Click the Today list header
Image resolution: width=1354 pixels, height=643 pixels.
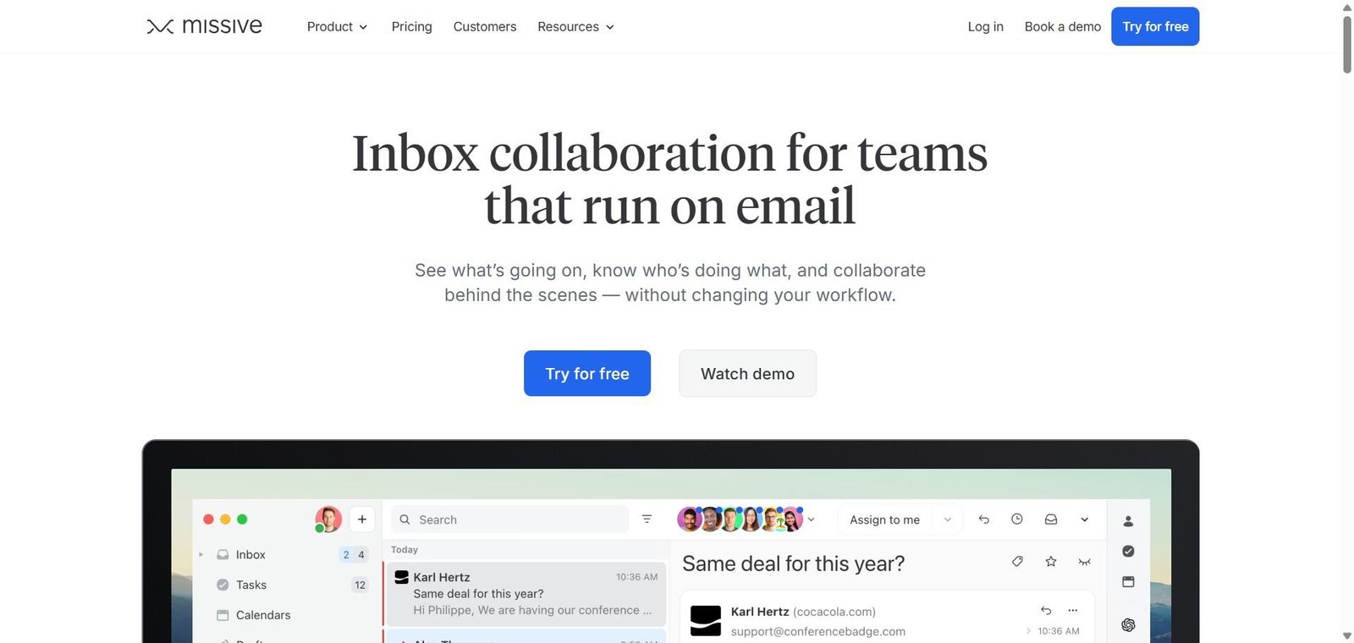405,550
